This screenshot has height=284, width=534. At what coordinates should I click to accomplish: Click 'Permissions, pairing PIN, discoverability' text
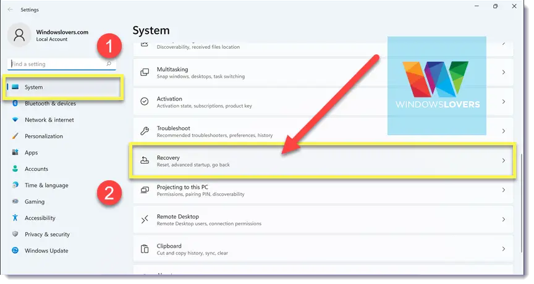pyautogui.click(x=201, y=194)
